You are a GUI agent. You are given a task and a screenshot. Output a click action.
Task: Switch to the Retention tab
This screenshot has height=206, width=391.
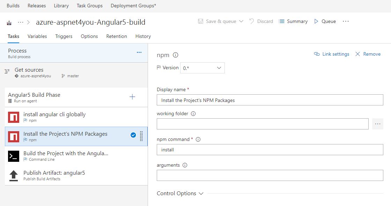[117, 36]
